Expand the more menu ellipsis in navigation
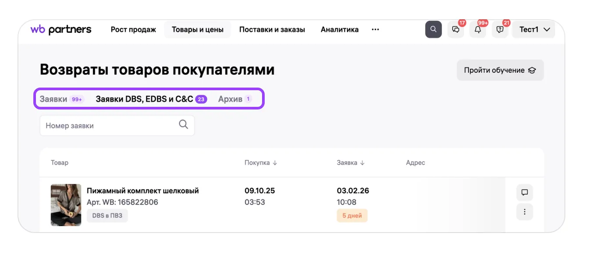589x254 pixels. (375, 29)
